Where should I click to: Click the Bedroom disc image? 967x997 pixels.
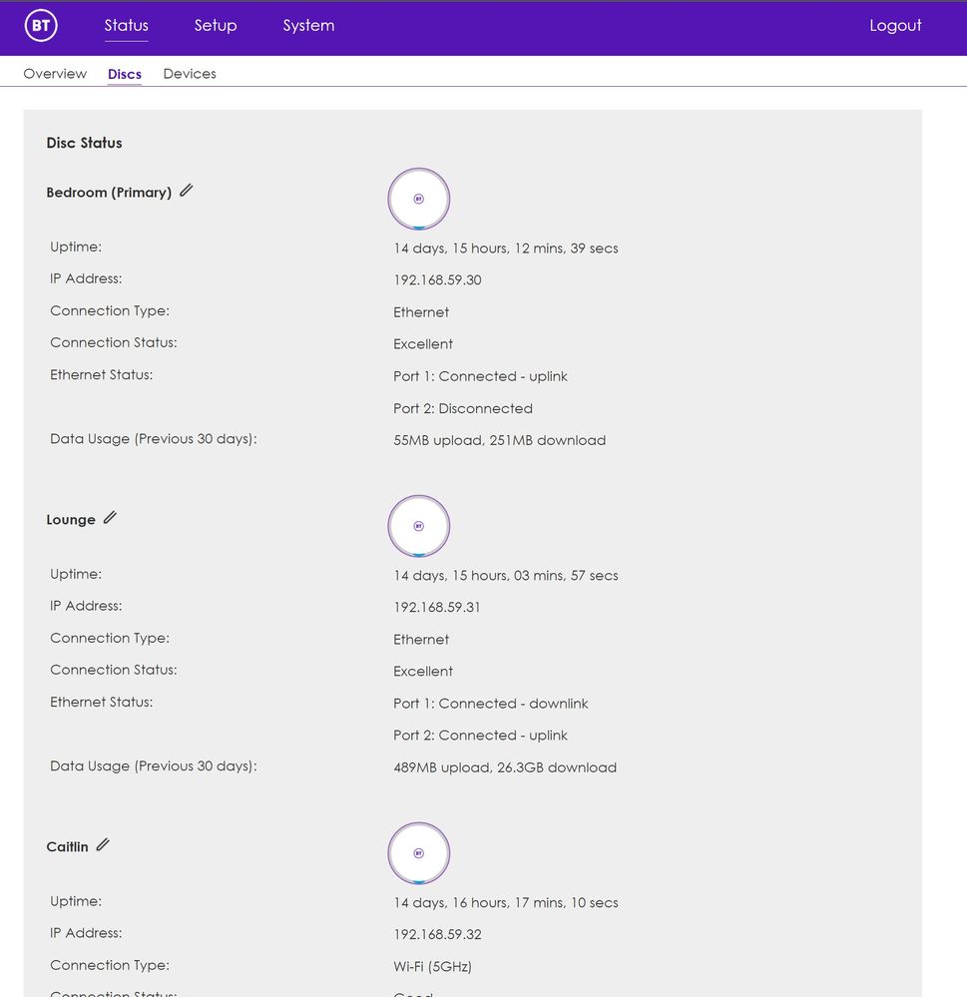tap(419, 199)
